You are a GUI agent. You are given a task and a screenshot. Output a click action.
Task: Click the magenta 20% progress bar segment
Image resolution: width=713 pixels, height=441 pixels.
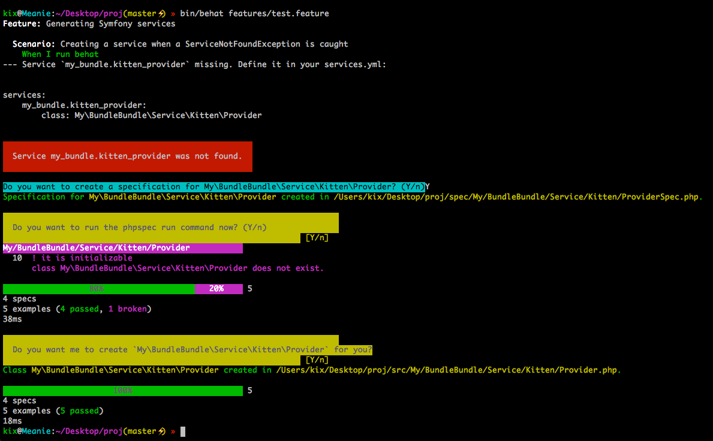(219, 289)
